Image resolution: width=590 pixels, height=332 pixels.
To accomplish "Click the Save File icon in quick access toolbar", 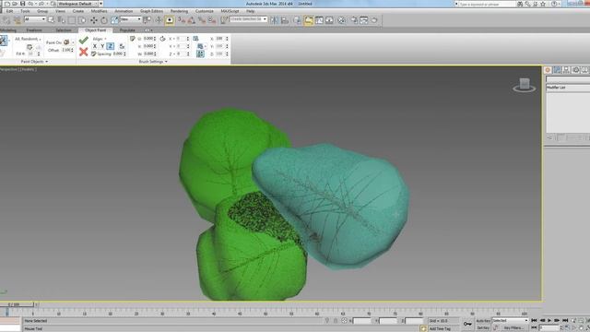I will [x=22, y=4].
